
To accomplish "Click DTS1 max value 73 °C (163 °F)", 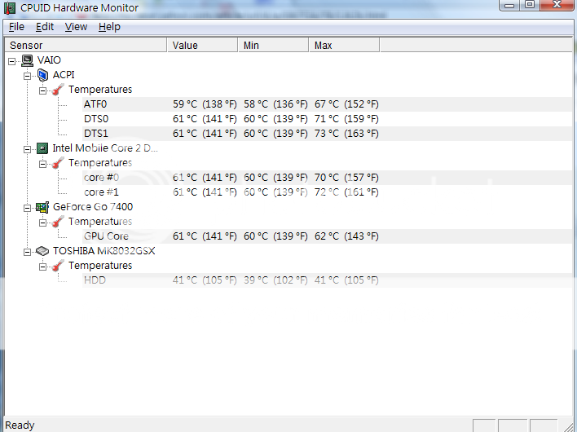I will 346,134.
